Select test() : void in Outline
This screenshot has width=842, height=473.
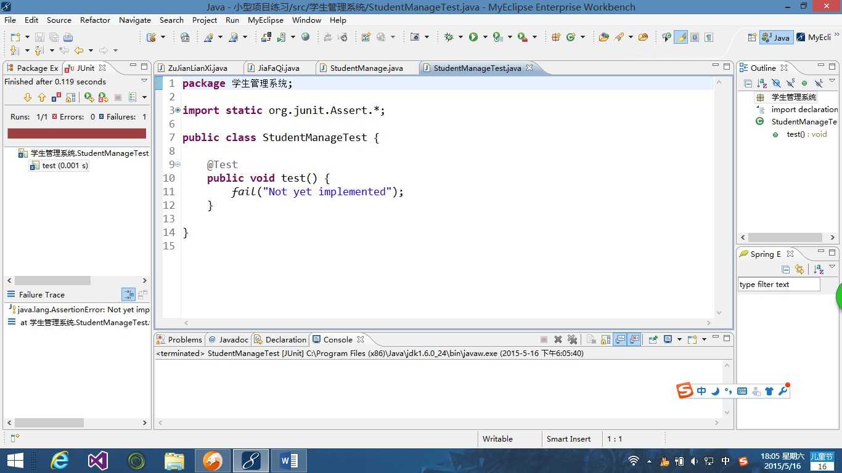[800, 134]
